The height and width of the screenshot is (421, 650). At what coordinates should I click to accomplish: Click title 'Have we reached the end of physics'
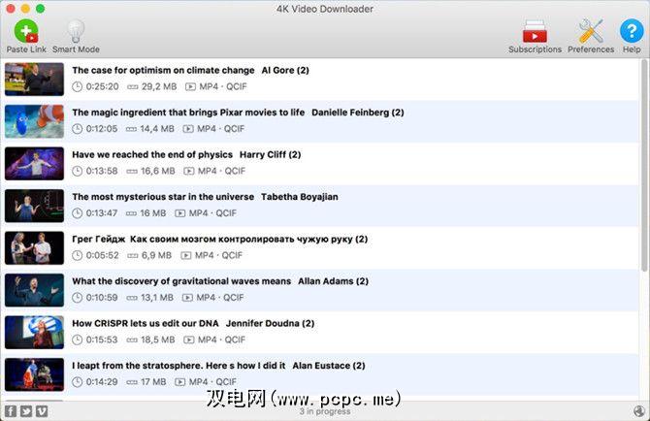[x=152, y=154]
